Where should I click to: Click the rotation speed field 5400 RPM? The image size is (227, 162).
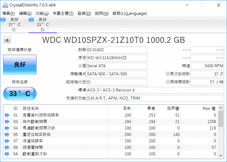[207, 66]
